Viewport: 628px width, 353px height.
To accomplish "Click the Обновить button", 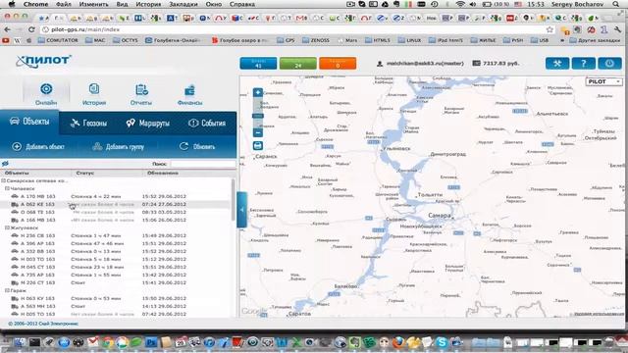I will pos(197,146).
